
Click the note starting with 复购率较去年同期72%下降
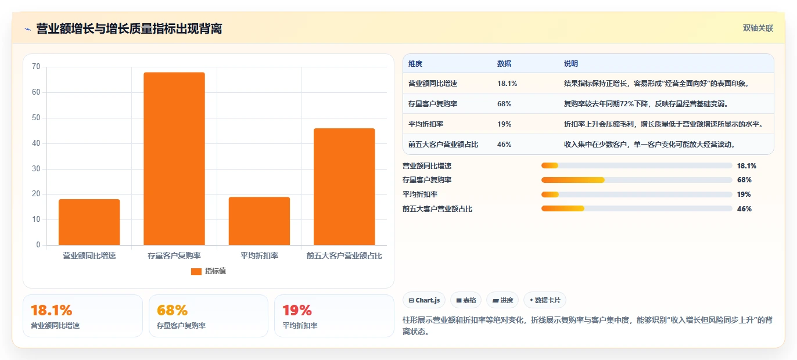[646, 103]
